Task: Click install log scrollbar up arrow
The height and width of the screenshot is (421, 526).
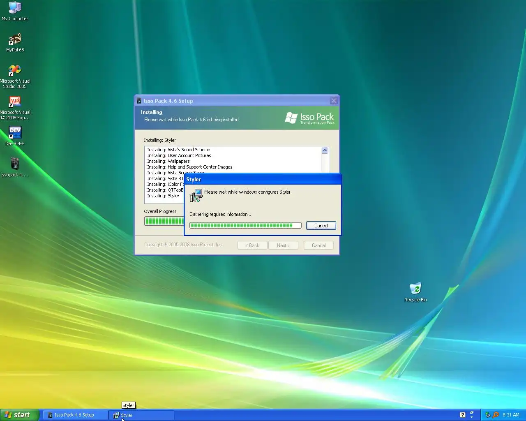Action: click(x=325, y=150)
